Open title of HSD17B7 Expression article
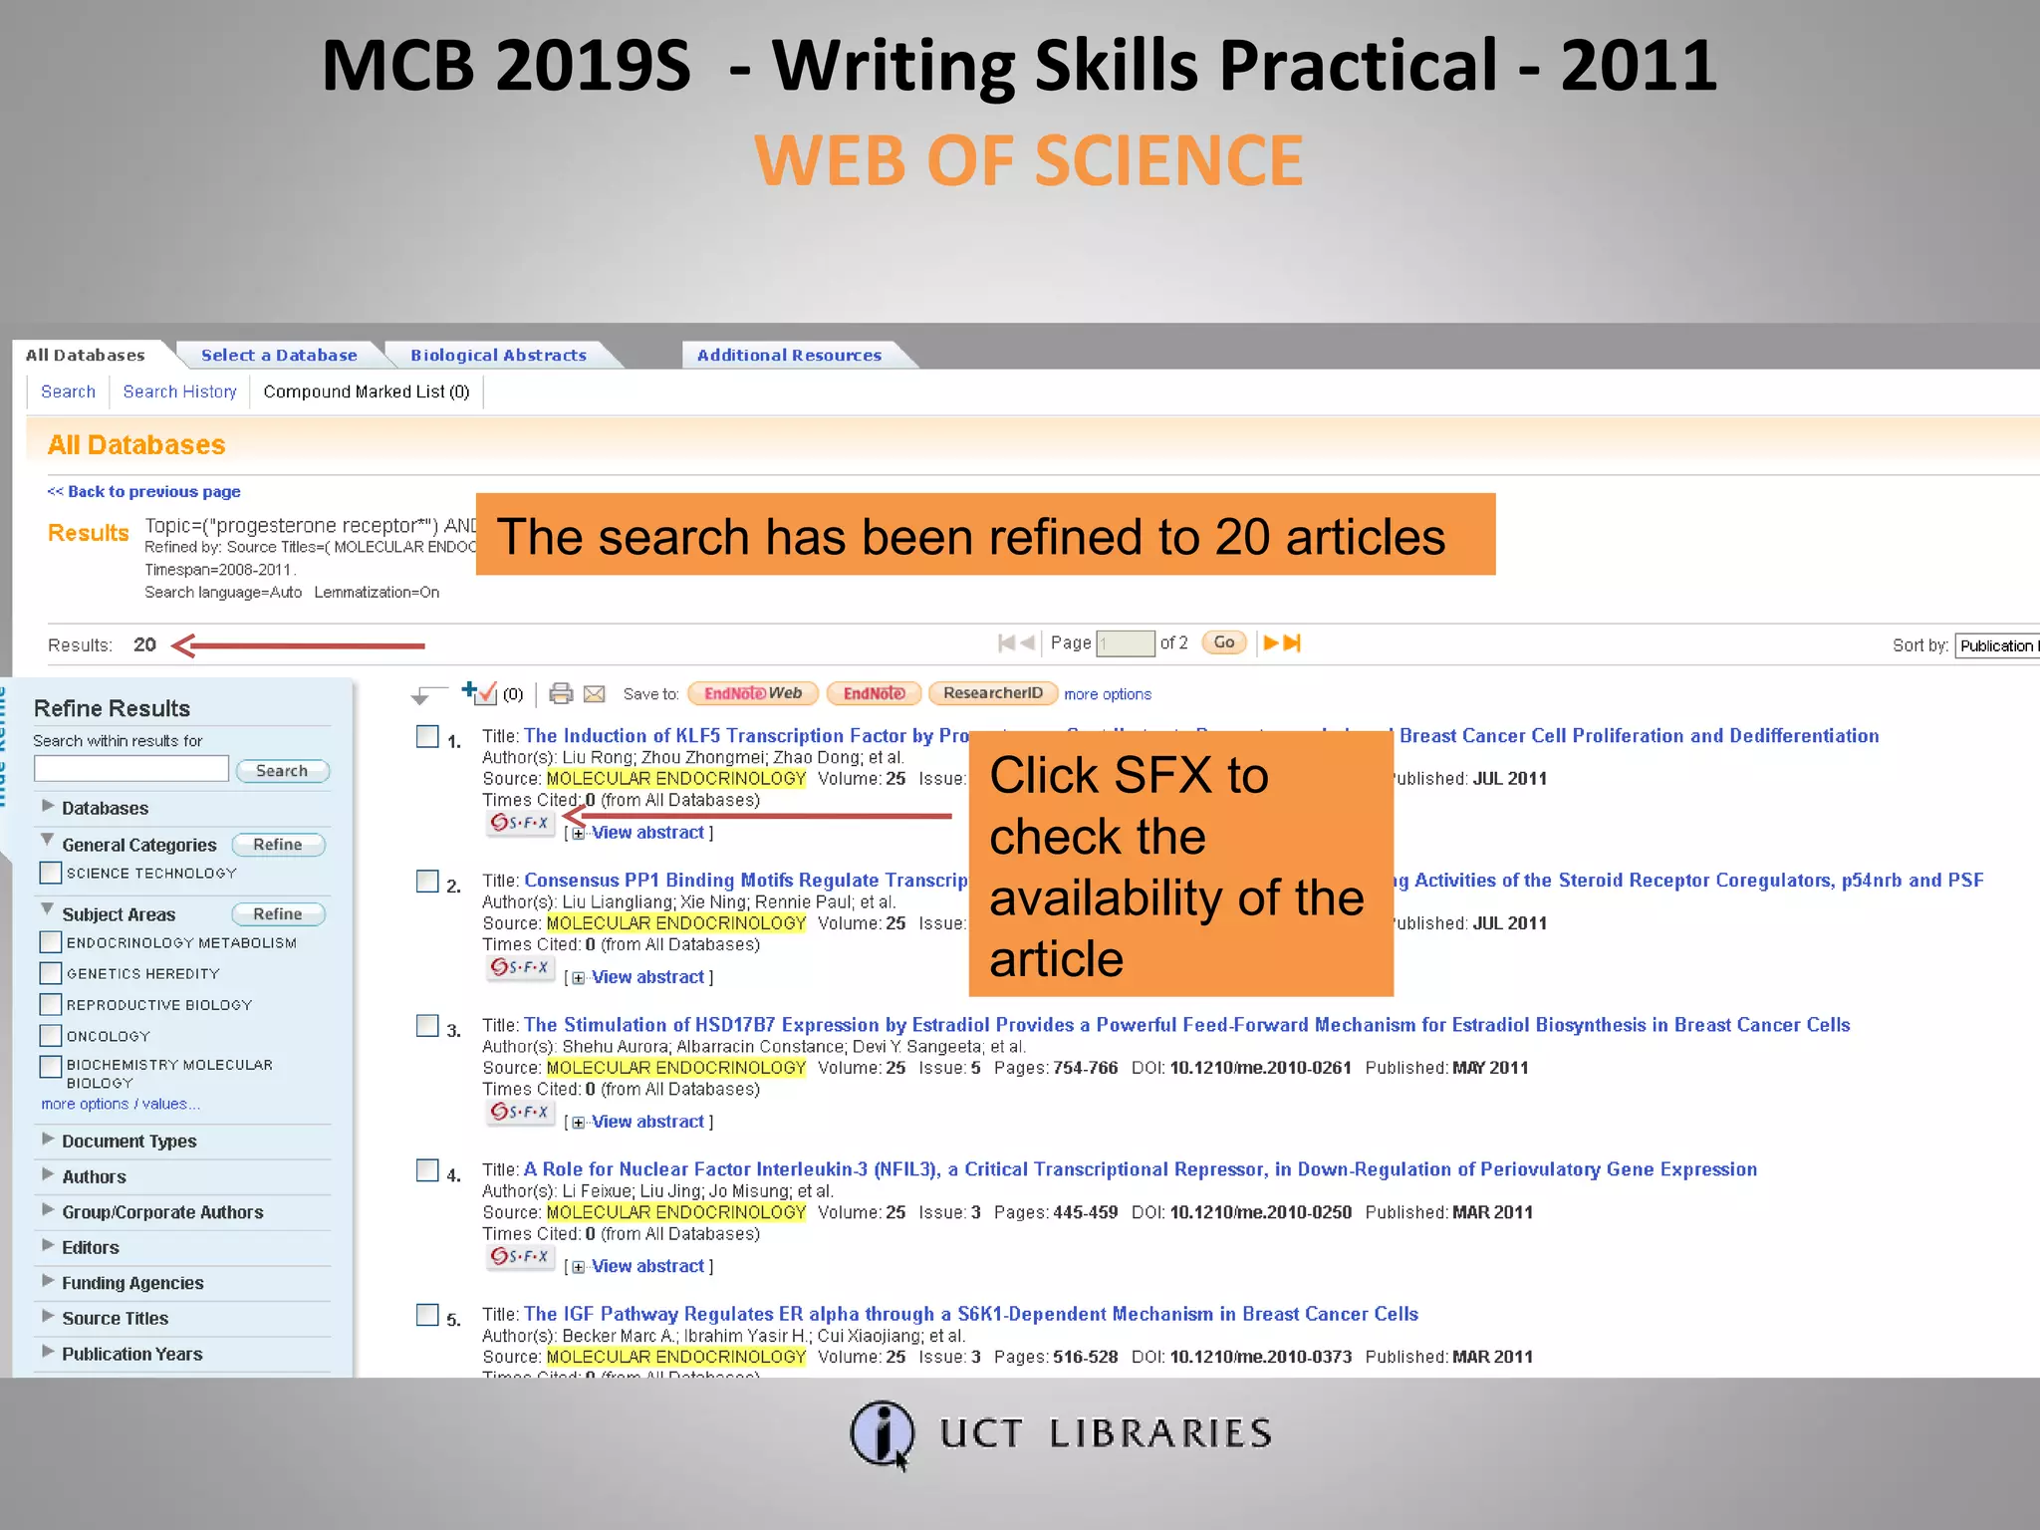 pos(1186,1025)
